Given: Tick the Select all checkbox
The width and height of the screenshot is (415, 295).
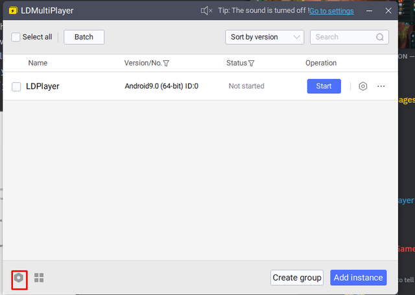Looking at the screenshot, I should coord(16,37).
